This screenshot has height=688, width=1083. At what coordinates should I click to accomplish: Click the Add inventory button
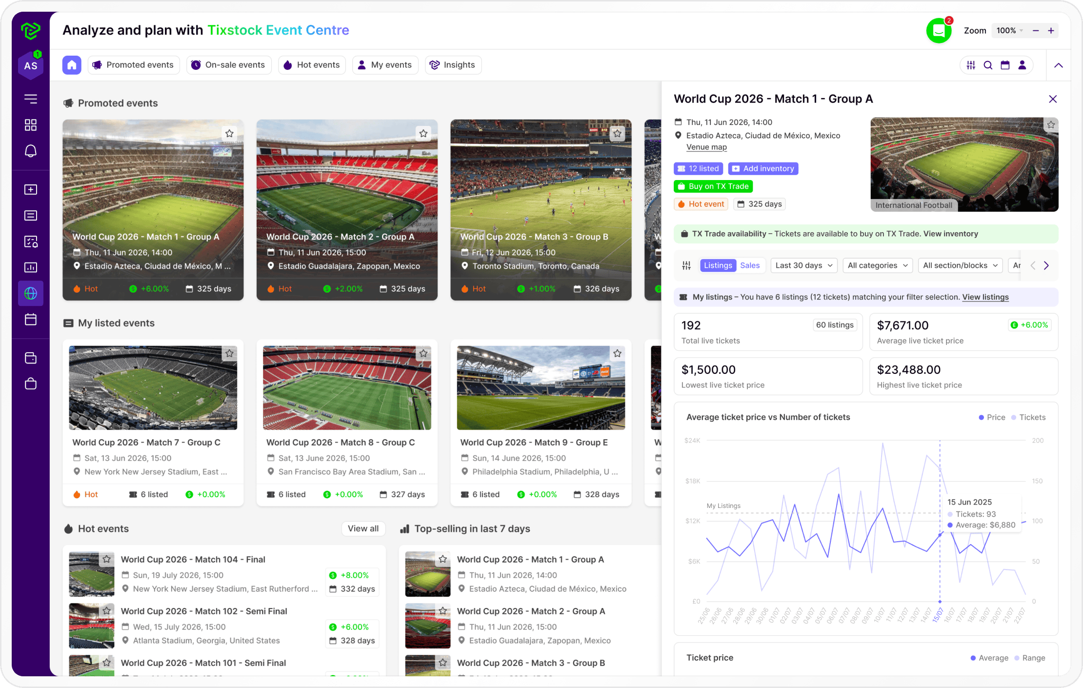[x=763, y=168]
